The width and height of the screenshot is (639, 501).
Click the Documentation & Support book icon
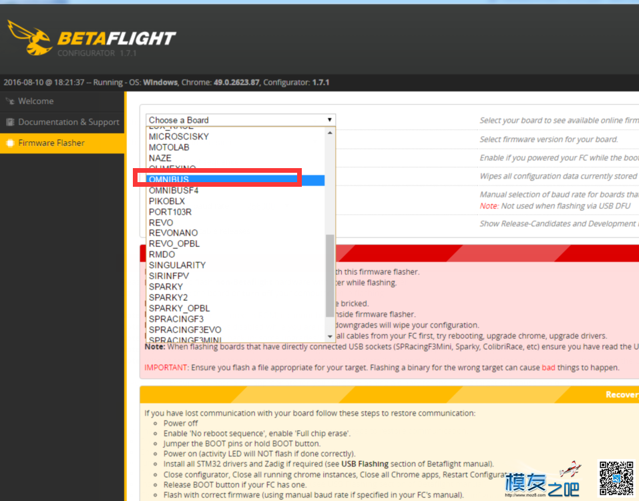click(x=10, y=122)
